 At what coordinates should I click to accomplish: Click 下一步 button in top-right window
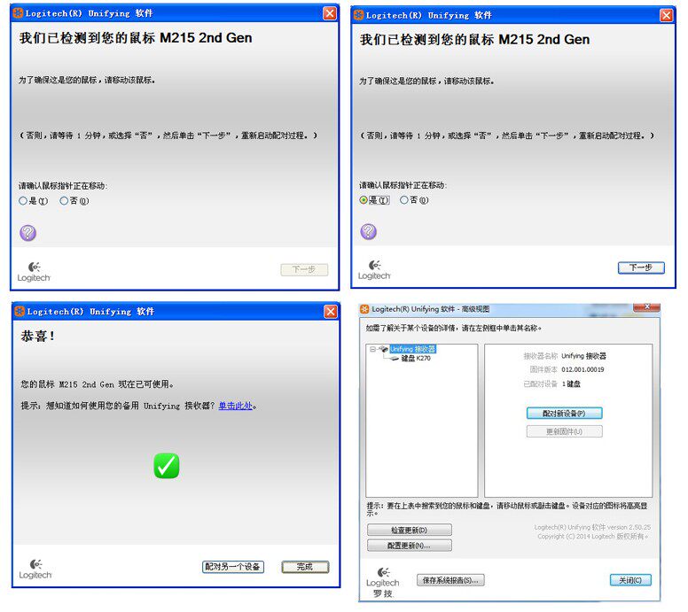tap(641, 267)
